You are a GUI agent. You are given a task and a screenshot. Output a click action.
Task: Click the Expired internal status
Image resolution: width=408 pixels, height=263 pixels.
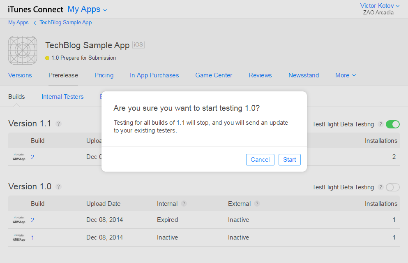pyautogui.click(x=167, y=220)
